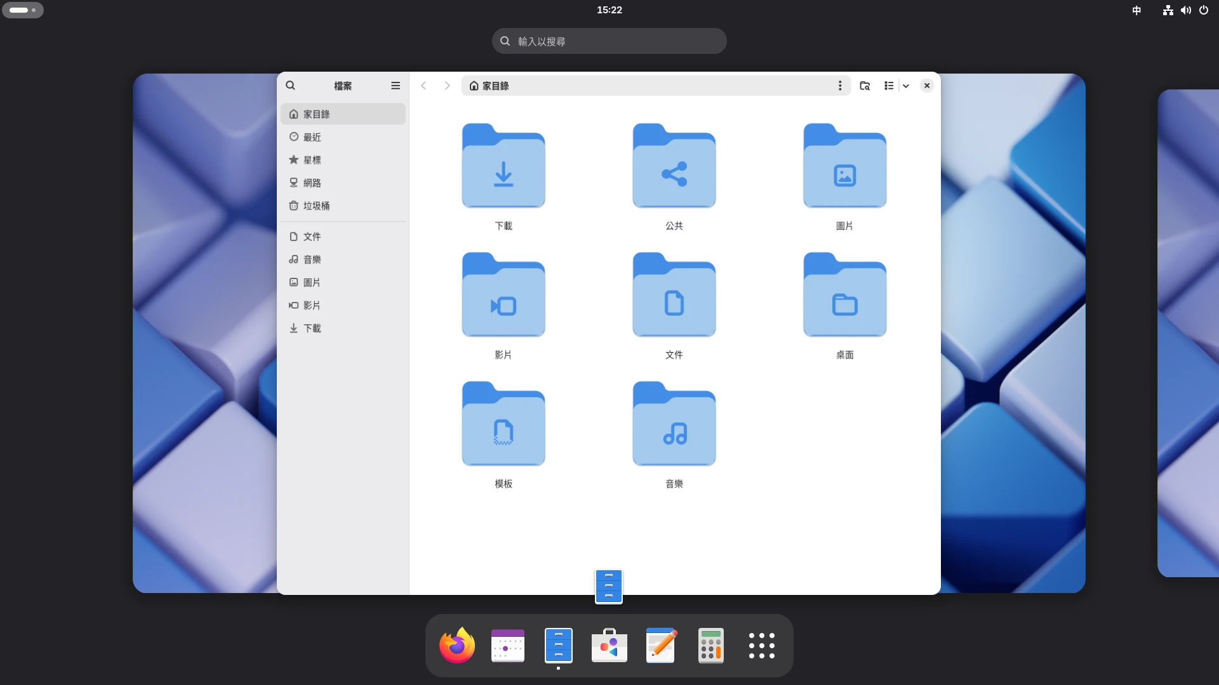The image size is (1219, 685).
Task: Launch the Text Editor from the dock
Action: [x=660, y=645]
